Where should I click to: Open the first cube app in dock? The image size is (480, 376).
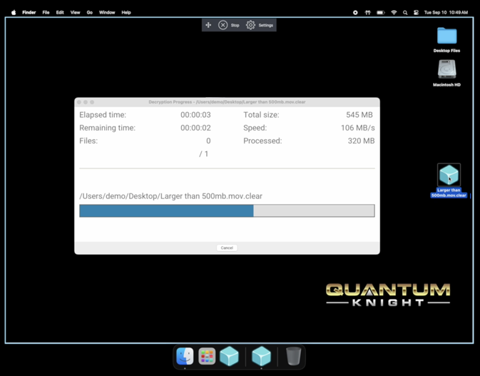(x=229, y=356)
